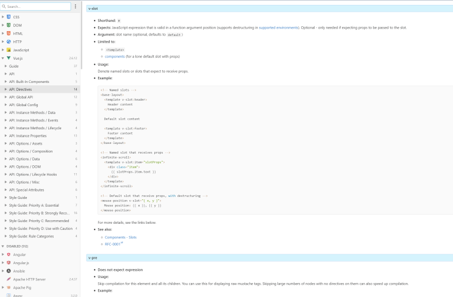Click the Angular.js icon
This screenshot has width=453, height=297.
pyautogui.click(x=9, y=263)
